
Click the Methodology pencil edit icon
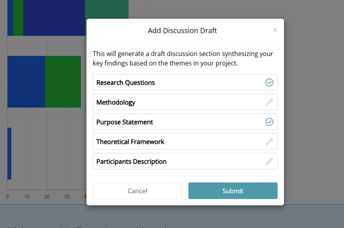269,102
